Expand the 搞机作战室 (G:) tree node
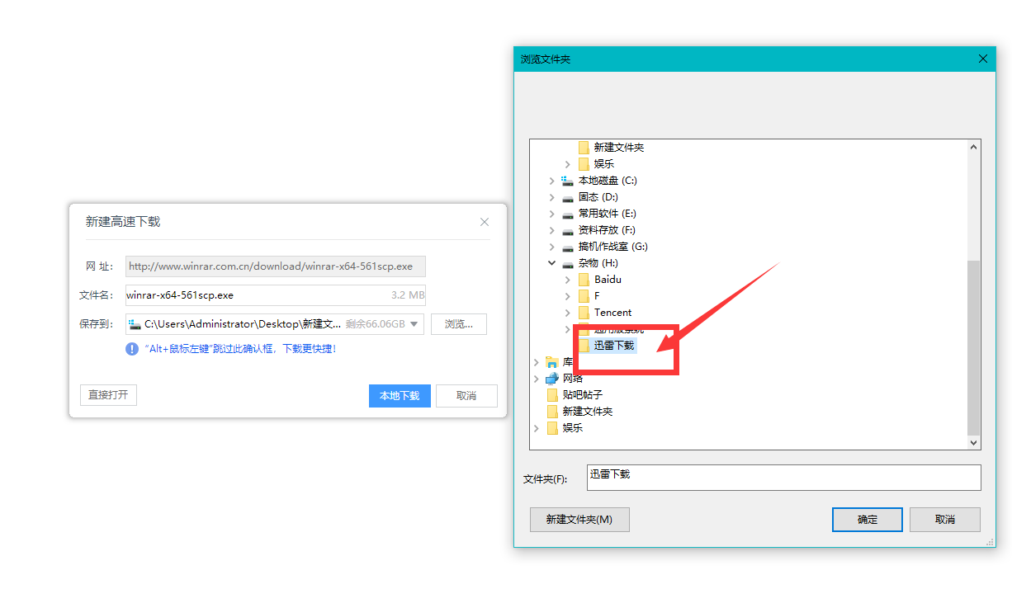The image size is (1012, 589). click(552, 247)
